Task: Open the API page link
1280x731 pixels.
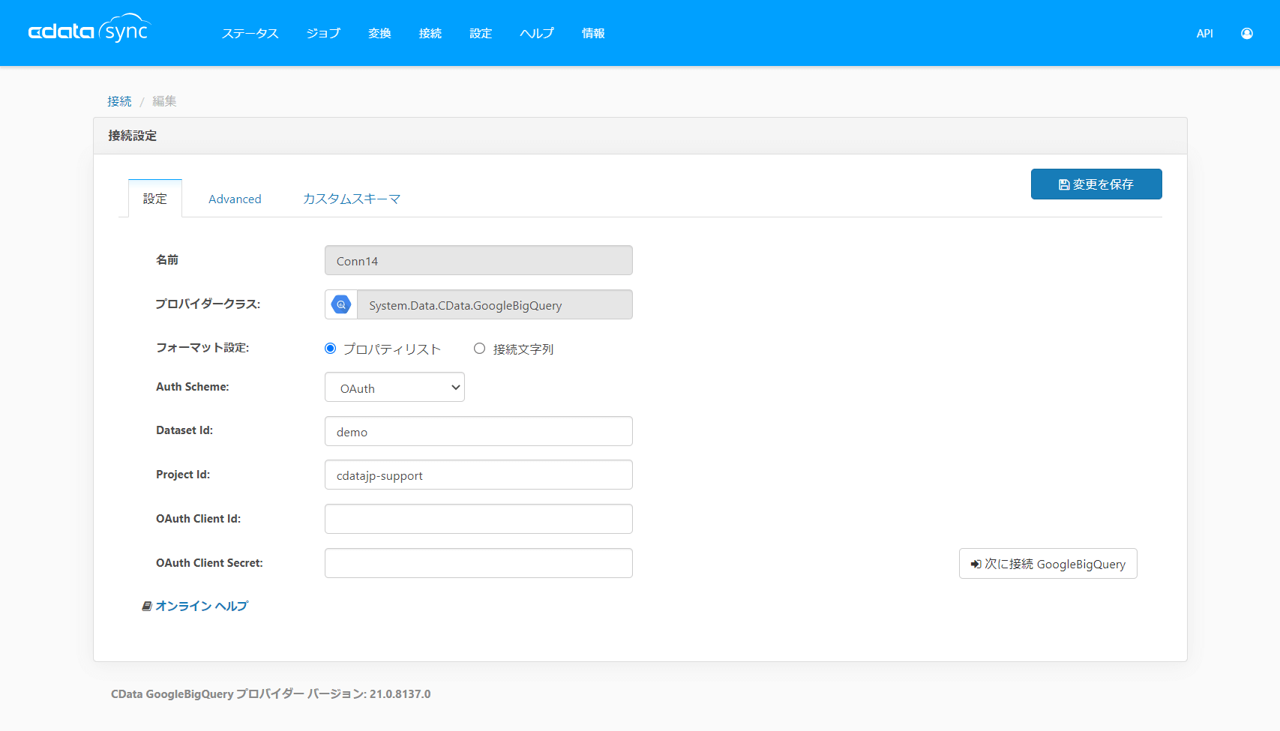Action: tap(1205, 33)
